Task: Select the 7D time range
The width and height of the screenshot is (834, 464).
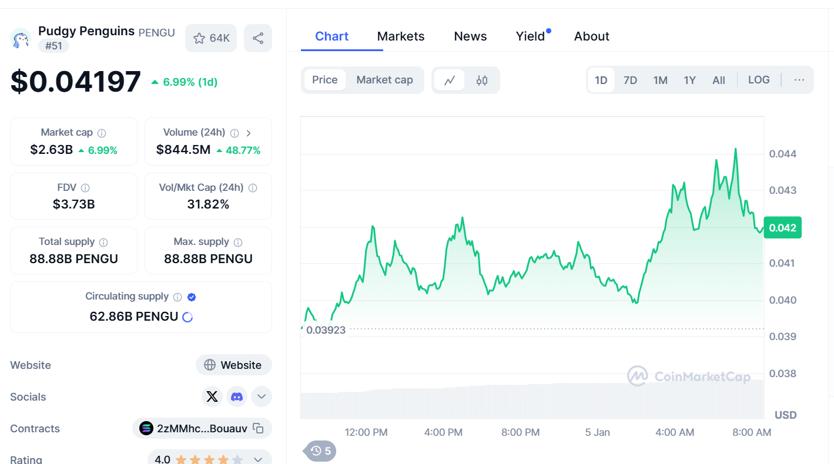Action: coord(630,80)
